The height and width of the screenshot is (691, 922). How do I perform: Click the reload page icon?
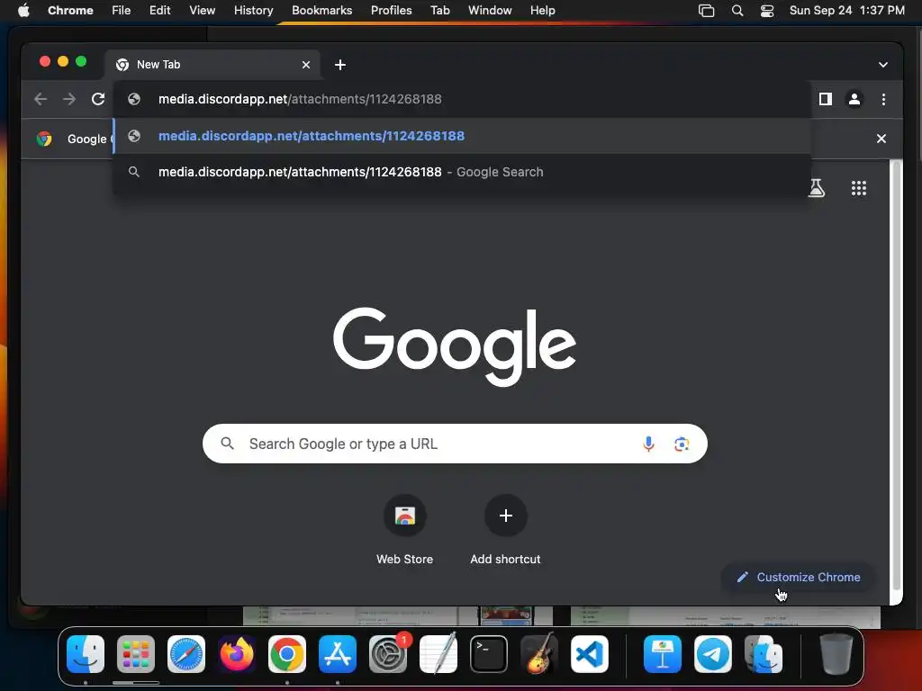pos(98,99)
